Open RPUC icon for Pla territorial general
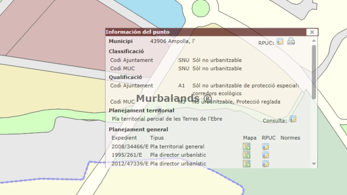The image size is (347, 195). (266, 147)
